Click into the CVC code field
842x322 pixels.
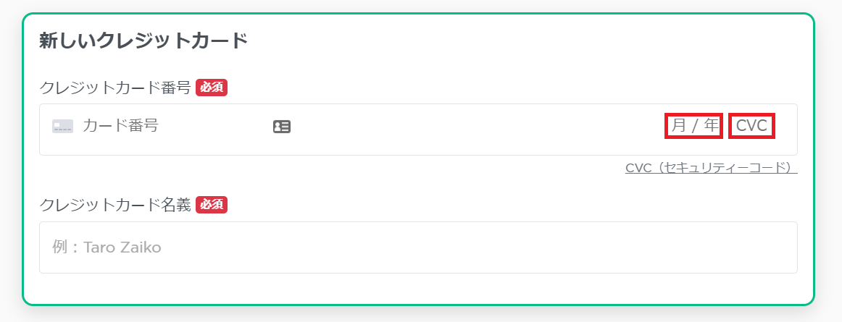pyautogui.click(x=752, y=126)
